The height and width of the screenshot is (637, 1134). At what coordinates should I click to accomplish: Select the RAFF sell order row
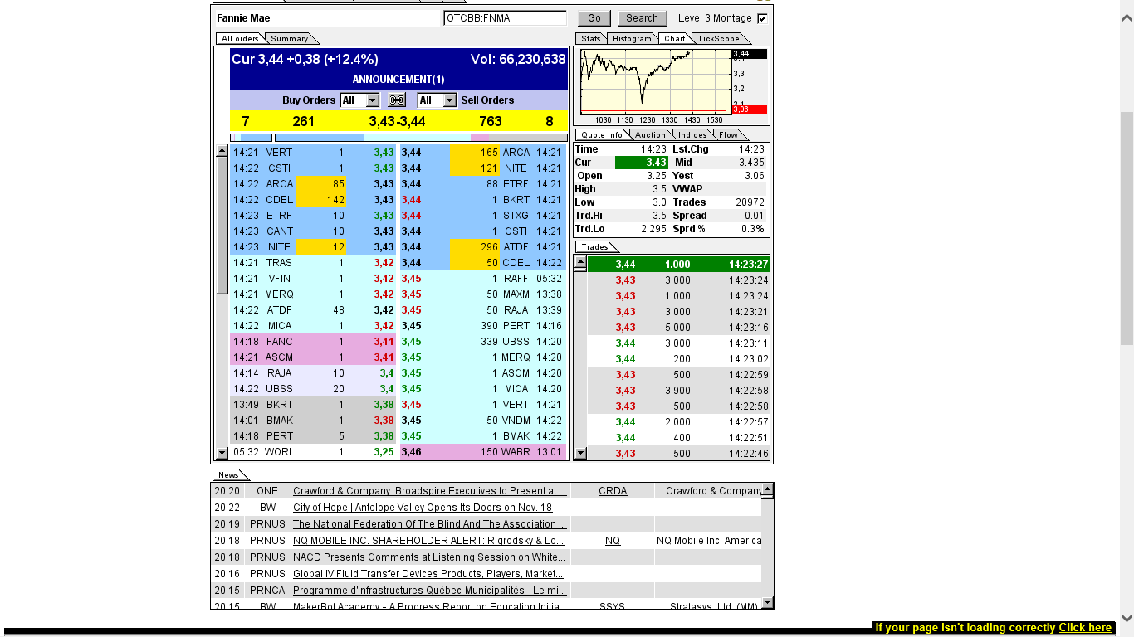pyautogui.click(x=483, y=279)
